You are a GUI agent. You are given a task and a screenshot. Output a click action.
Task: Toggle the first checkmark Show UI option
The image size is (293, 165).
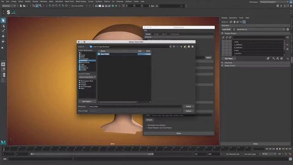tap(231, 22)
